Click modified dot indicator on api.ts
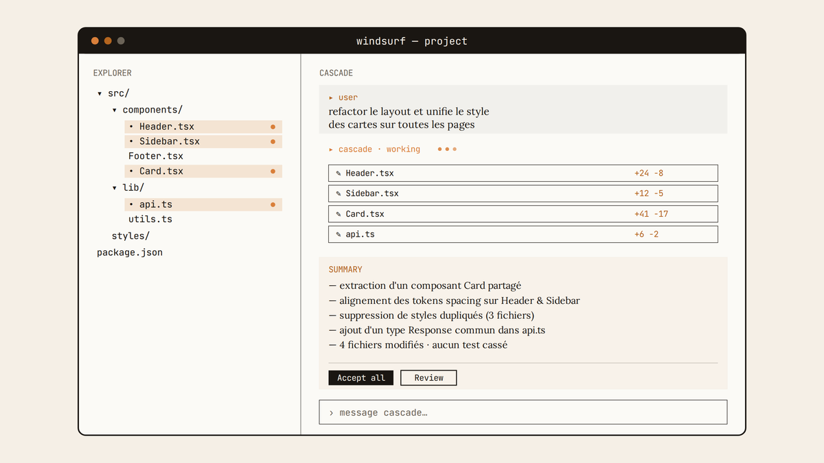Viewport: 824px width, 463px height. pos(273,204)
